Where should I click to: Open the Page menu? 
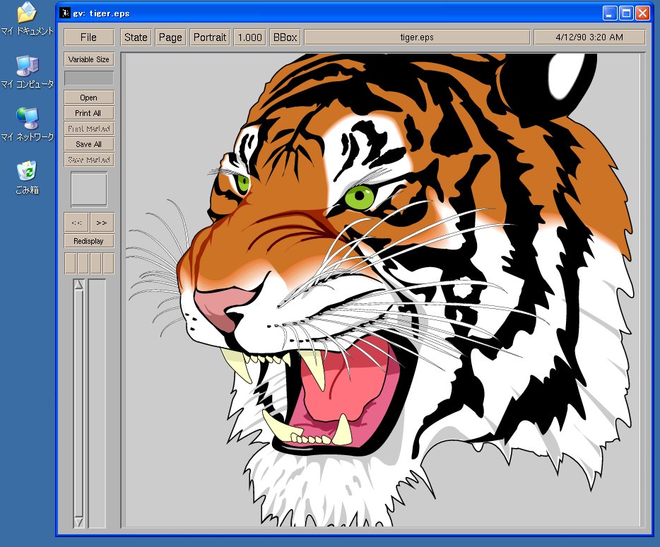click(170, 37)
